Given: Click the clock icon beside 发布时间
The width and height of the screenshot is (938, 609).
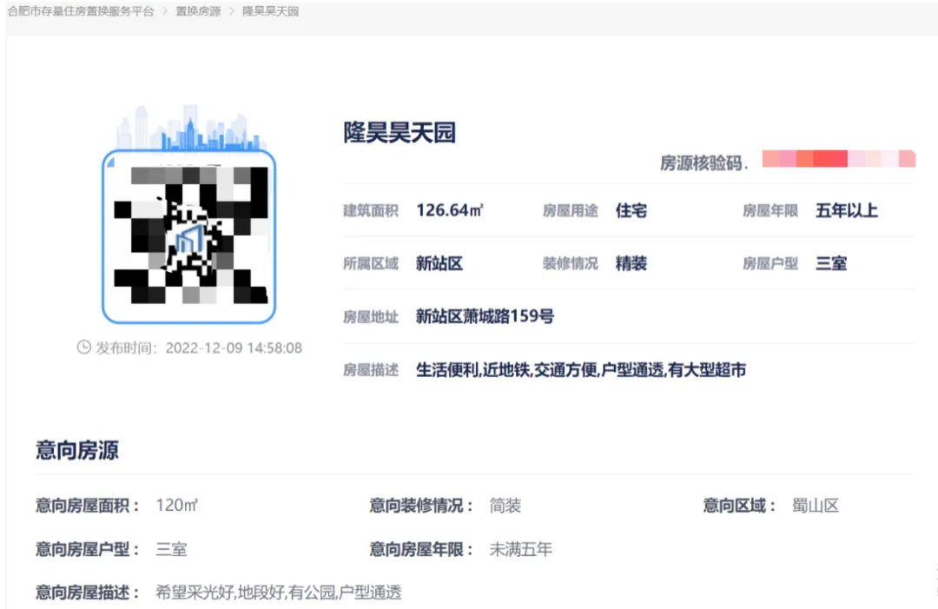Looking at the screenshot, I should (x=83, y=347).
